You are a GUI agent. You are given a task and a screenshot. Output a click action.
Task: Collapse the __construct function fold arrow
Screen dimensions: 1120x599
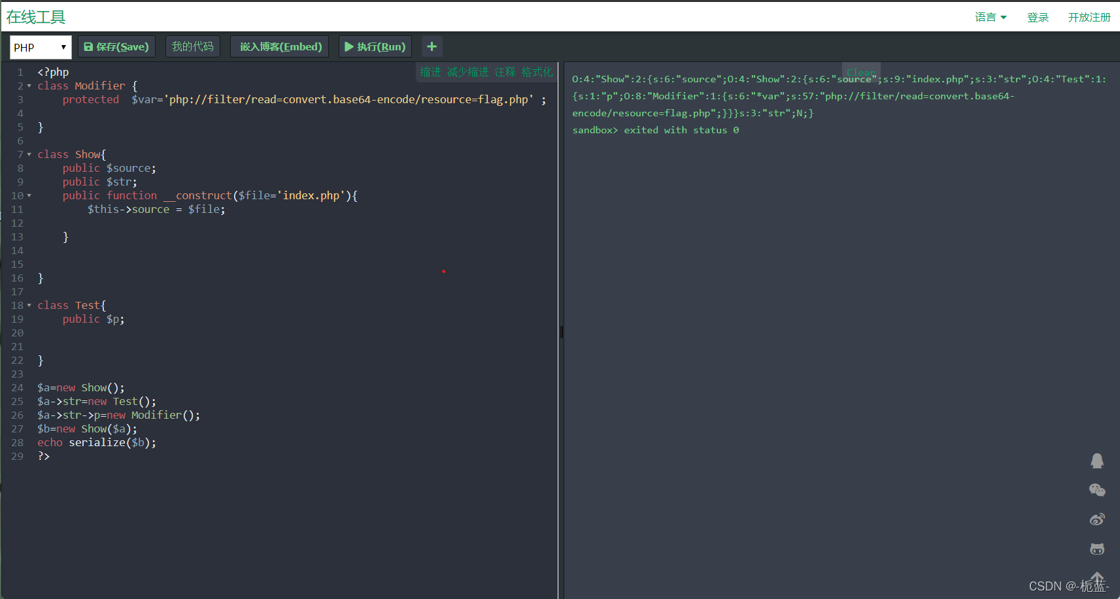pyautogui.click(x=29, y=196)
